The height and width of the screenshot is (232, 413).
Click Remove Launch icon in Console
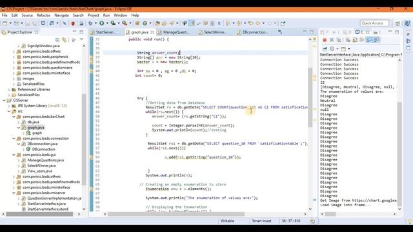coord(332,40)
